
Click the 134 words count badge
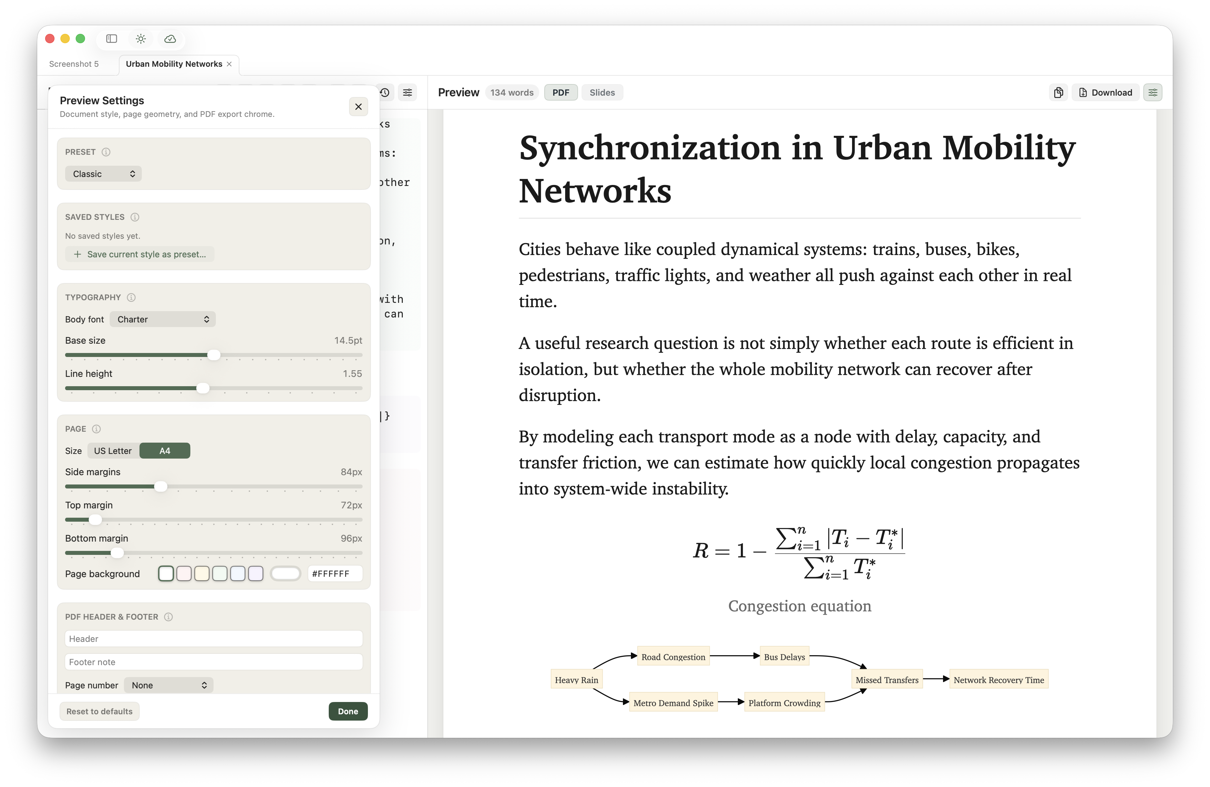(x=511, y=93)
